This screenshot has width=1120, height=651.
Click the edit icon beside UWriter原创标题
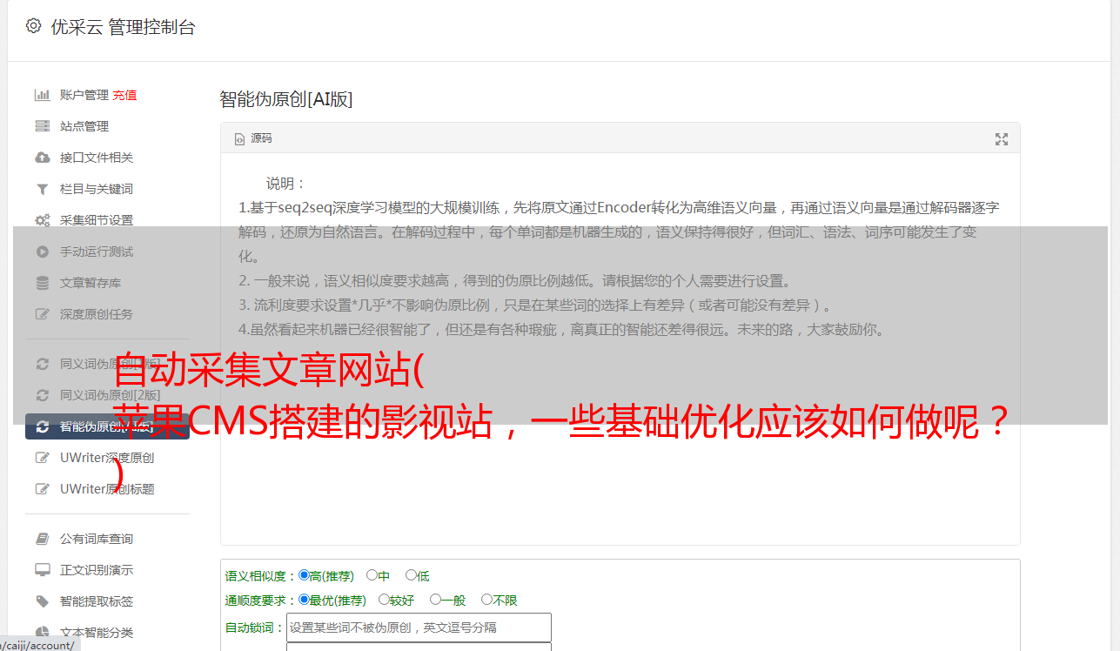(42, 489)
